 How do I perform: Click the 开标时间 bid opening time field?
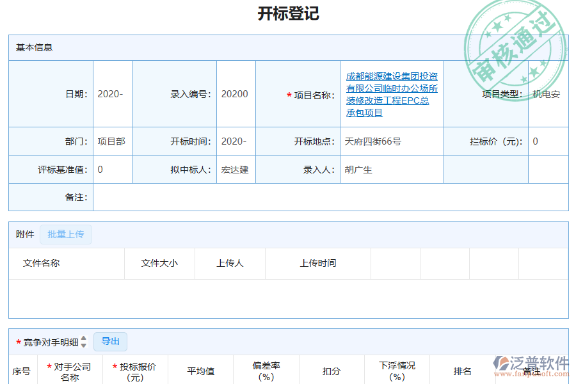(236, 141)
